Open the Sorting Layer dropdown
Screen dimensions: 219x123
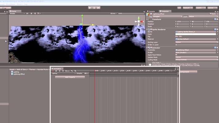[197, 42]
